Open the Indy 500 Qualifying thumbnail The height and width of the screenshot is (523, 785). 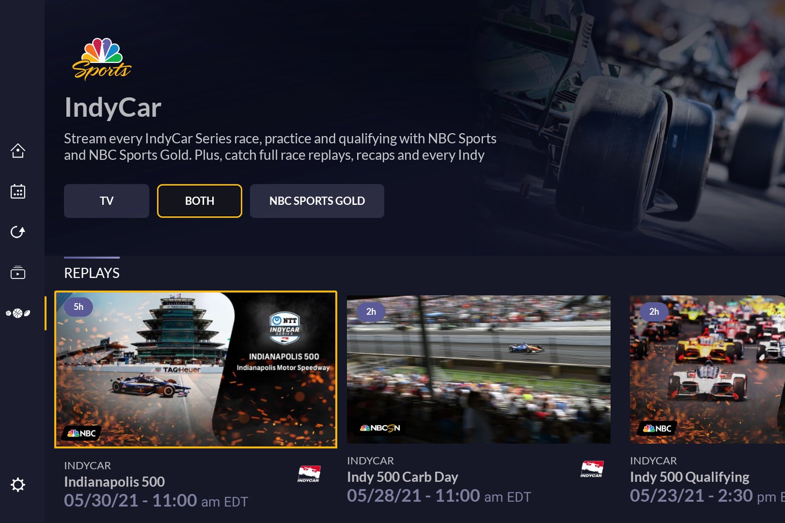coord(707,369)
